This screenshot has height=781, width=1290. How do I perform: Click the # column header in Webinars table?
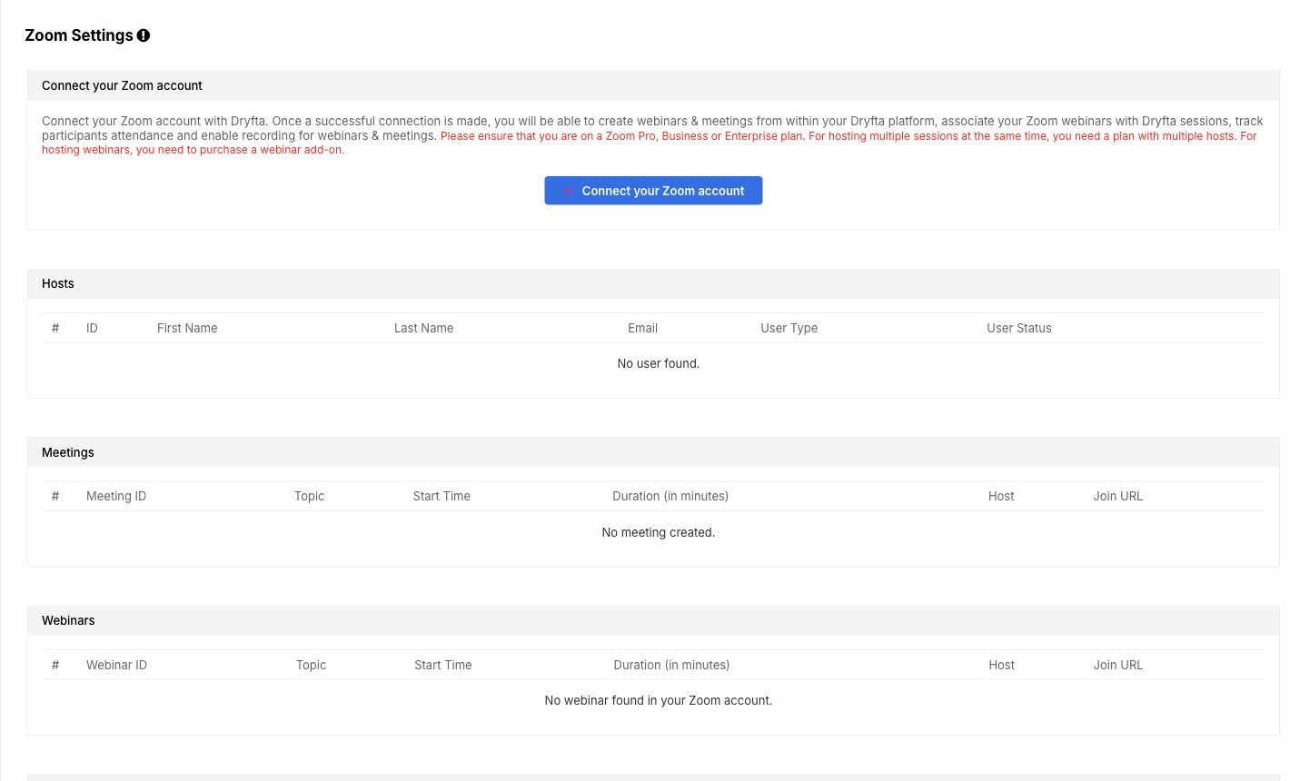[x=55, y=665]
